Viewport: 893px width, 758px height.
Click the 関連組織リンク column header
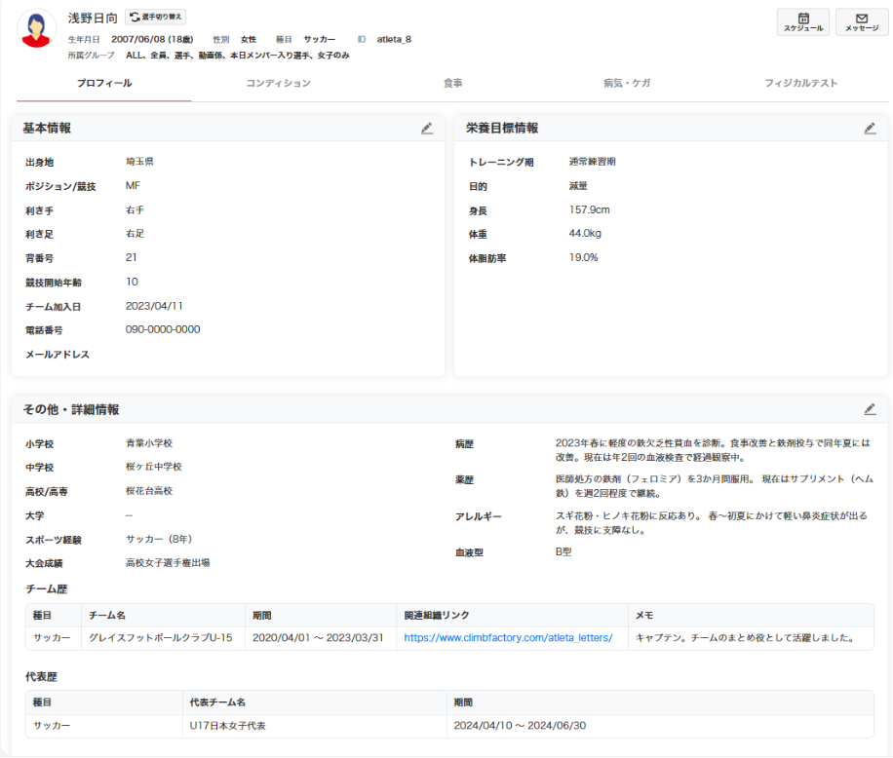[x=437, y=616]
